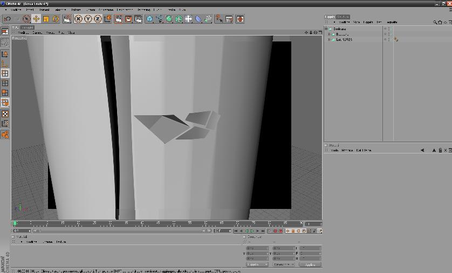Click the lock icon in Attributi panel
Image resolution: width=452 pixels, height=273 pixels.
pos(440,150)
